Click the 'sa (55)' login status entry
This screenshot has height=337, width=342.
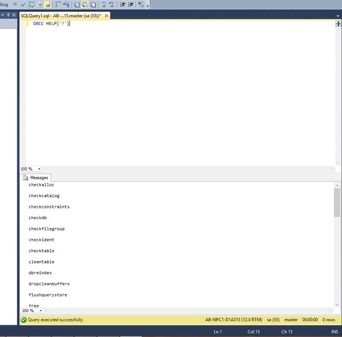[273, 319]
